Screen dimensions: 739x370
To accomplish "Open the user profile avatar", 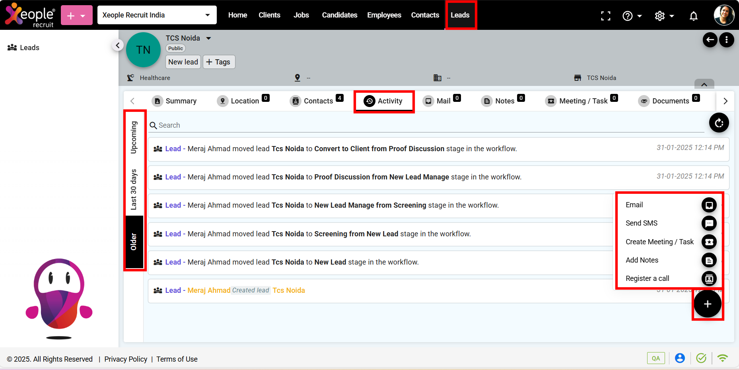I will pyautogui.click(x=724, y=16).
